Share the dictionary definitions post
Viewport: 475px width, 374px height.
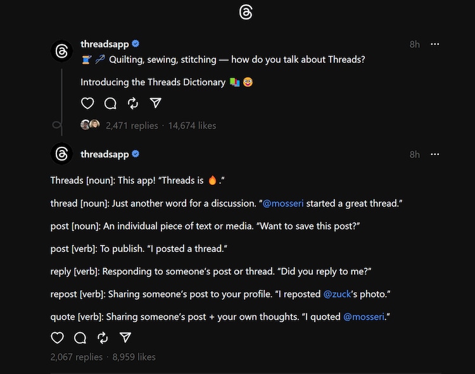[x=125, y=337]
